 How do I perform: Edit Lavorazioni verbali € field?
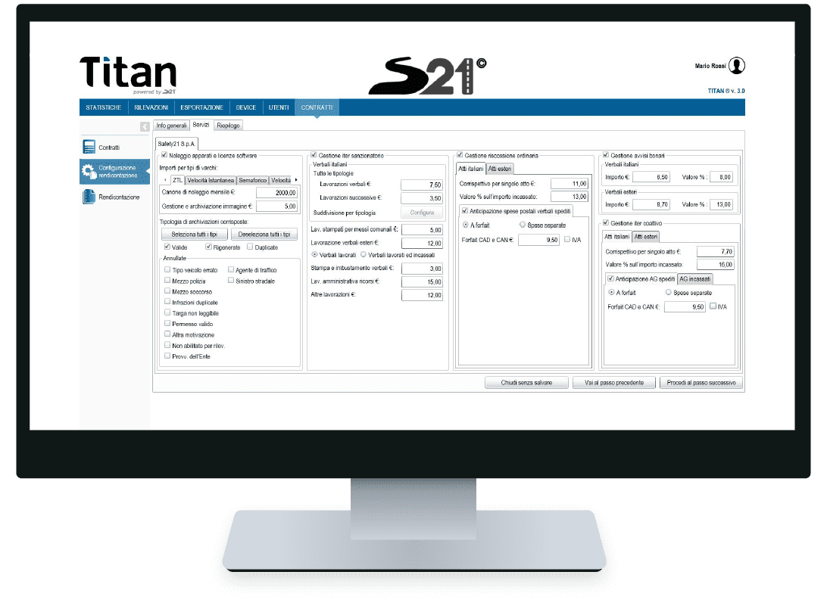[421, 185]
